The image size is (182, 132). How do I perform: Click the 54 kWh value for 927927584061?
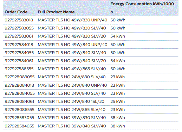(x=118, y=61)
